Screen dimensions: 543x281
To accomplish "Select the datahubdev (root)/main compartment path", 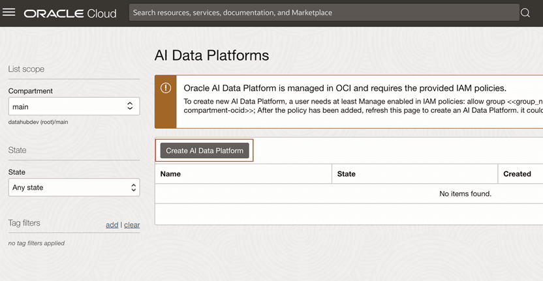I will click(39, 121).
